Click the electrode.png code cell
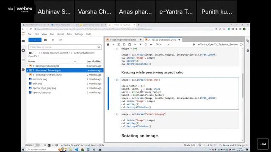Viewport: 271px width, 152px height. coord(180,120)
